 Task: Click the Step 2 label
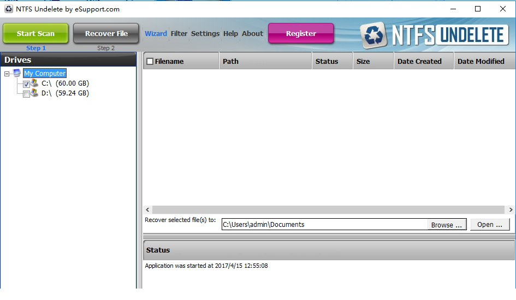coord(105,48)
